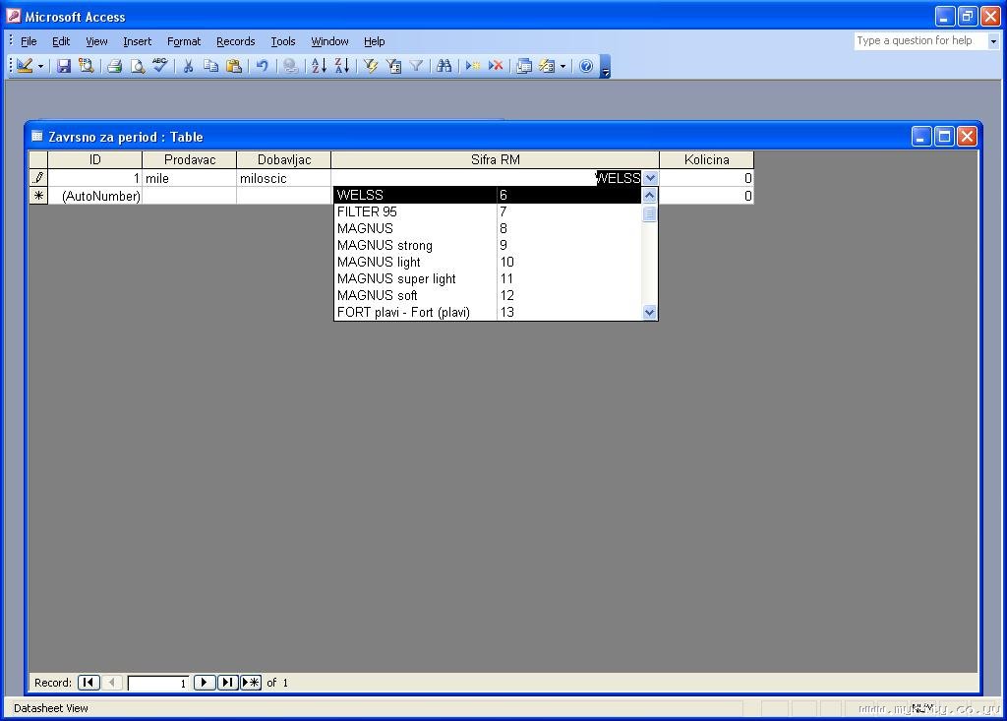Open Find with binoculars icon
The width and height of the screenshot is (1007, 721).
coord(444,66)
